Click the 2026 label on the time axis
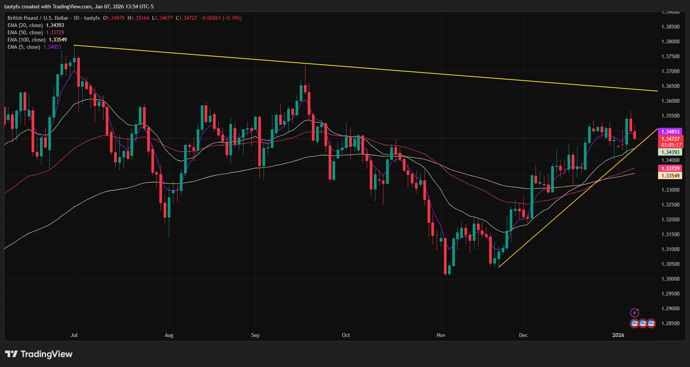 (x=618, y=335)
